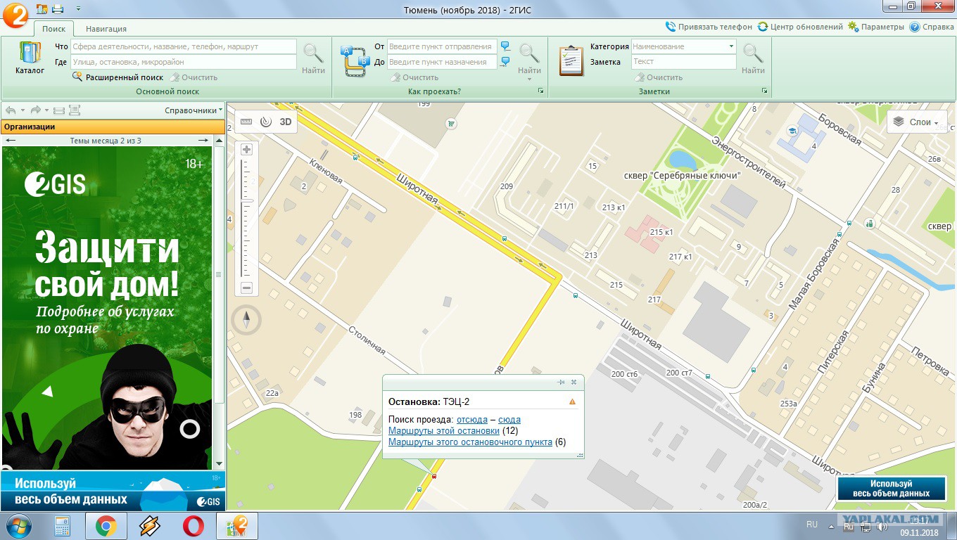Open the Категория dropdown list
This screenshot has width=957, height=540.
tap(731, 46)
